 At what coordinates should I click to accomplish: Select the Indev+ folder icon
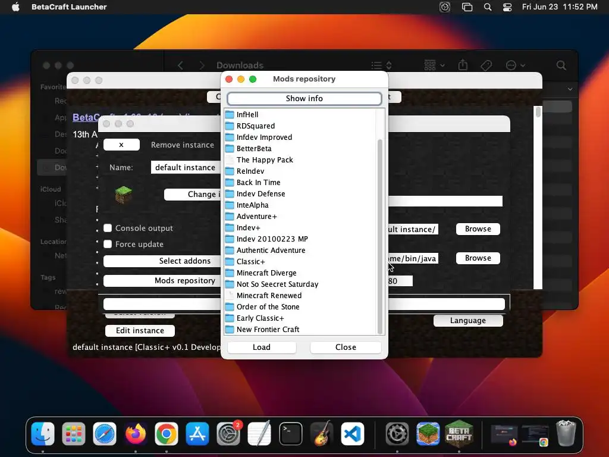(230, 228)
